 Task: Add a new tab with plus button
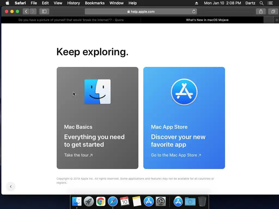[277, 20]
